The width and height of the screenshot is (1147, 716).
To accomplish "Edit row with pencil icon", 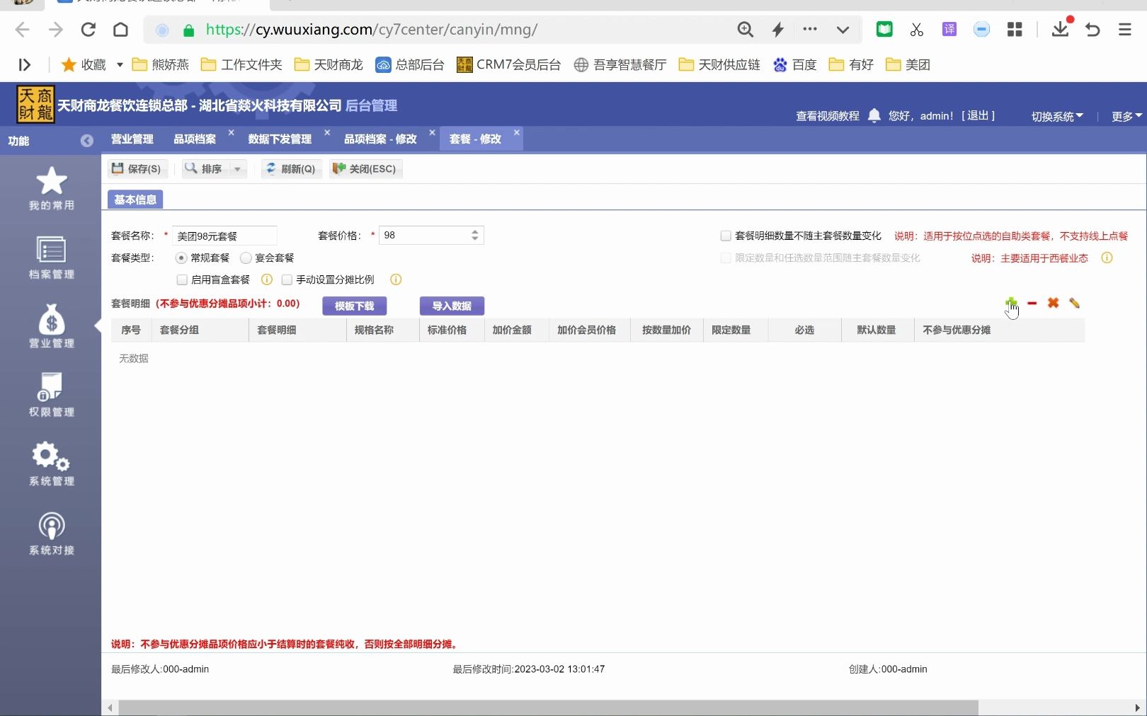I will pyautogui.click(x=1075, y=303).
